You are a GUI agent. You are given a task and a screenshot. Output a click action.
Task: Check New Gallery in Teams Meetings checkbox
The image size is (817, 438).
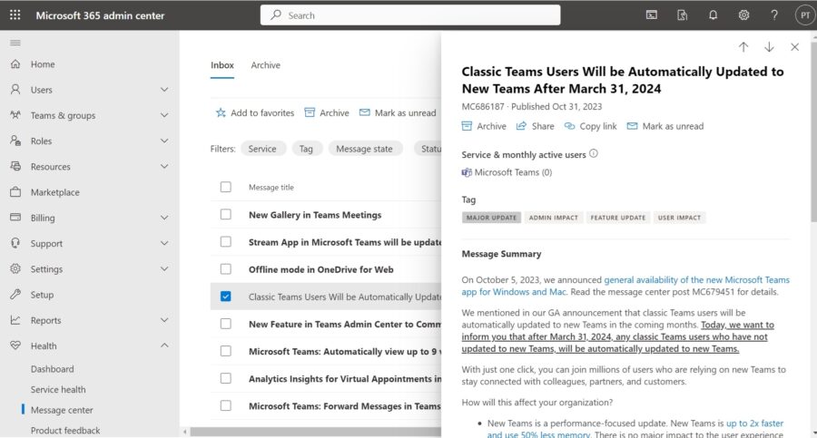point(226,215)
